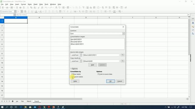Toggle Underline formatting
Image resolution: width=195 pixels, height=109 pixels.
(32, 12)
